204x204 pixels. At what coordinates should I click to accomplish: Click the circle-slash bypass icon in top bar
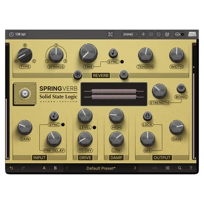tap(159, 35)
